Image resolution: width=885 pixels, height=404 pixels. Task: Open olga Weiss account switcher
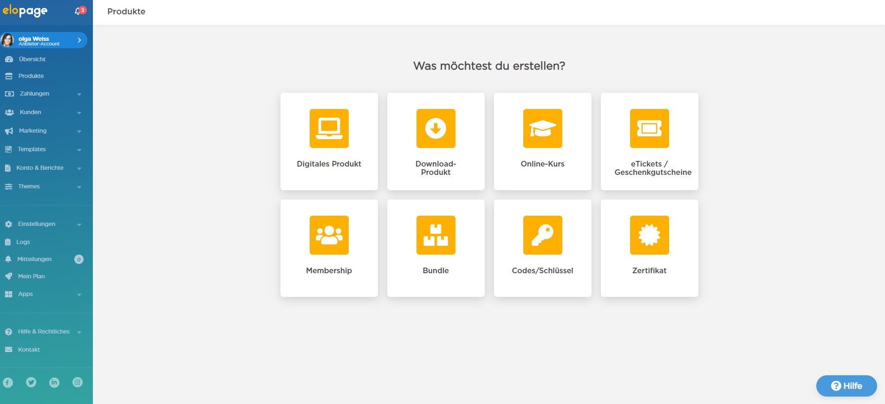coord(44,40)
